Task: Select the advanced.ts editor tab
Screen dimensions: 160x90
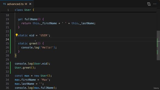Action: pyautogui.click(x=17, y=4)
